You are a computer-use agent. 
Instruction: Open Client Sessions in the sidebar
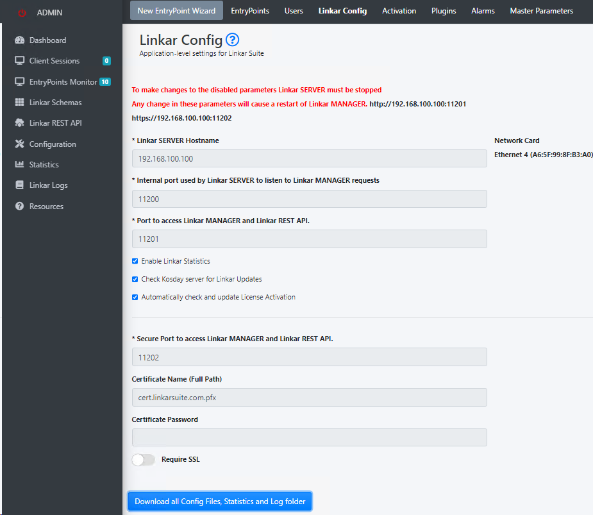tap(54, 60)
